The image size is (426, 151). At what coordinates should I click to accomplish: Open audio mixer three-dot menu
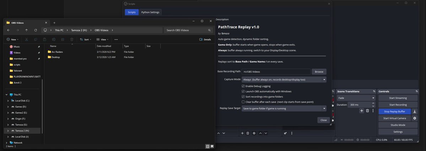tap(292, 133)
